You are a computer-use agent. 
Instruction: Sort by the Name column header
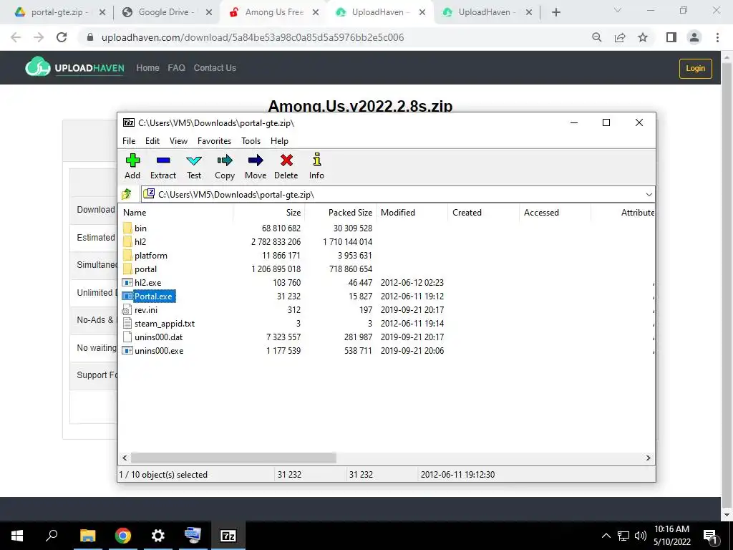point(175,212)
